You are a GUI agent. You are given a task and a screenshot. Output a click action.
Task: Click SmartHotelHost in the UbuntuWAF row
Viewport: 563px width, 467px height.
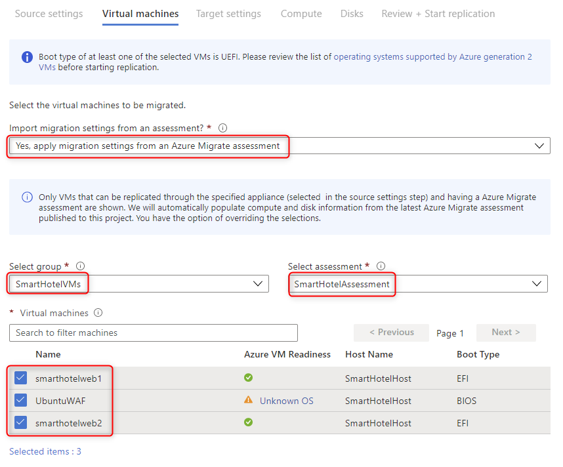[x=378, y=401]
